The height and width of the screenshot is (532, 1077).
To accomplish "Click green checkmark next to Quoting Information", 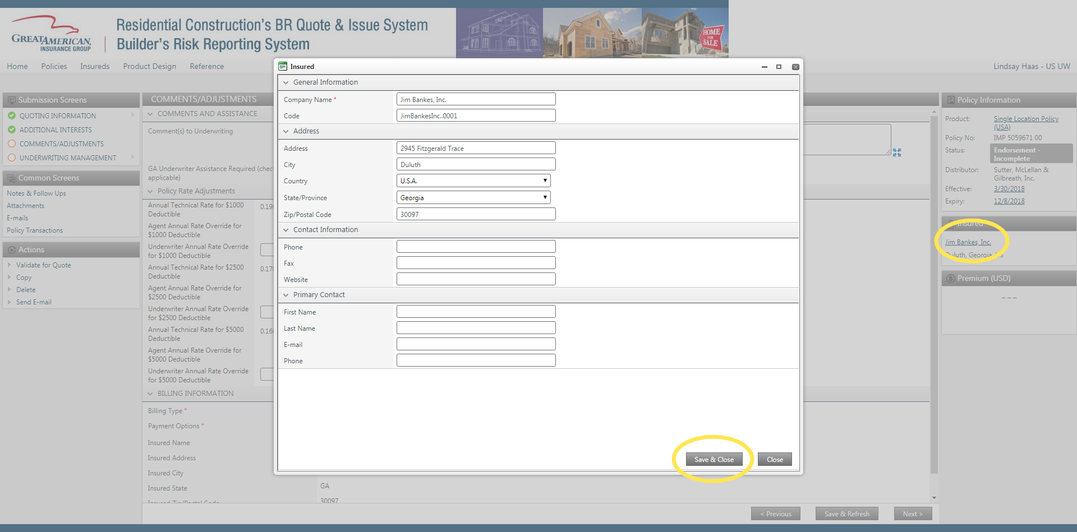I will click(x=12, y=115).
